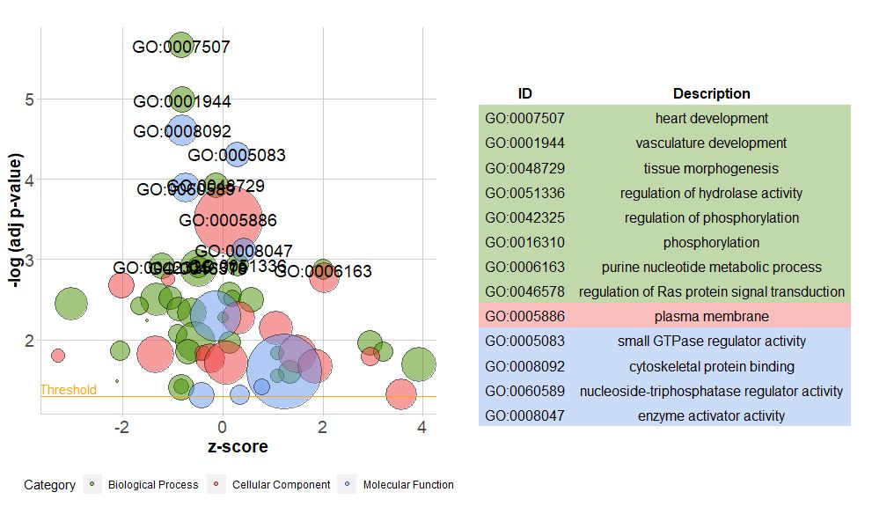
Task: Click the orange Threshold label
Action: (69, 389)
